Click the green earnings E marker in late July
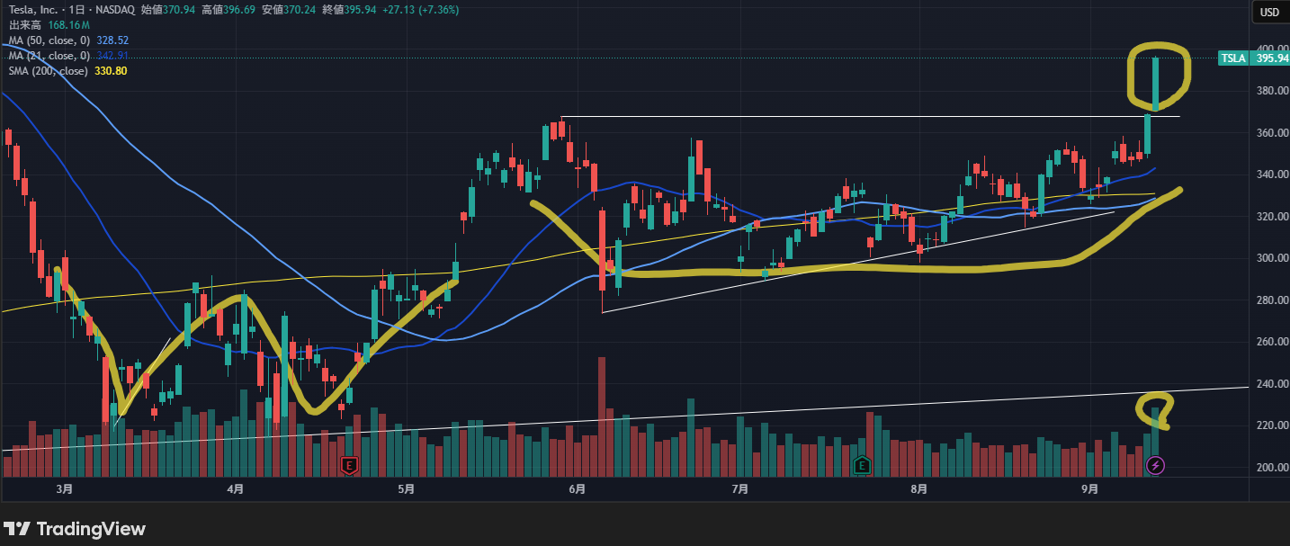1290x546 pixels. [863, 465]
